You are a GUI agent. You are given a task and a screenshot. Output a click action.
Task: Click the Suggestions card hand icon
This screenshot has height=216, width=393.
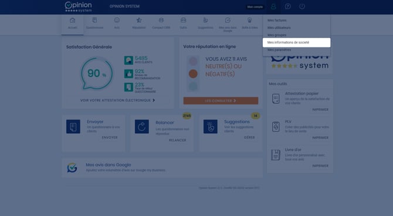click(211, 126)
